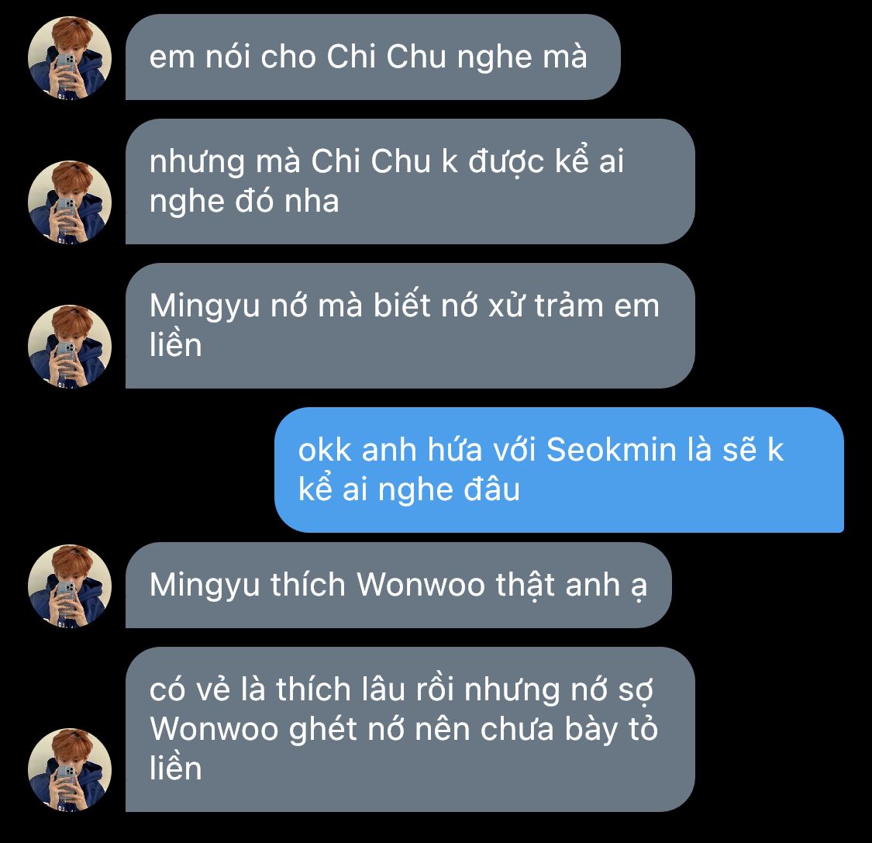
Task: Click 'Mingyu' in the 'thích Wonwoo thật' message
Action: click(x=205, y=586)
